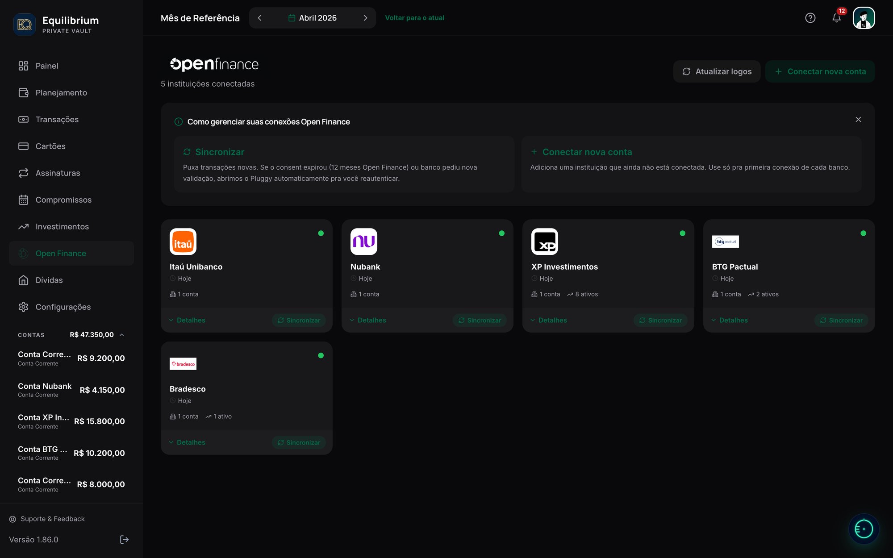The height and width of the screenshot is (558, 893).
Task: Click the top Conectar nova conta button
Action: 820,71
